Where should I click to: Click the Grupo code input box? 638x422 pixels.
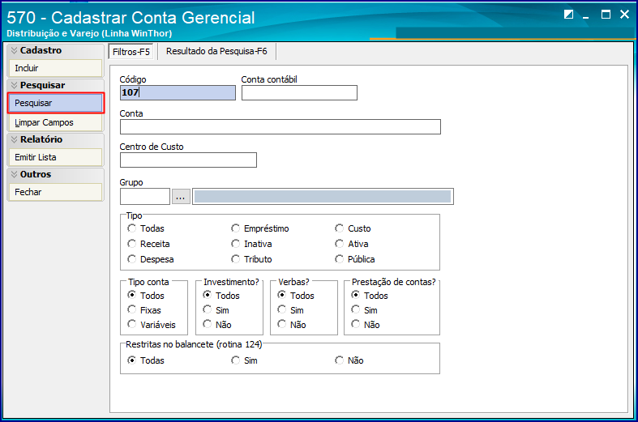(x=145, y=197)
